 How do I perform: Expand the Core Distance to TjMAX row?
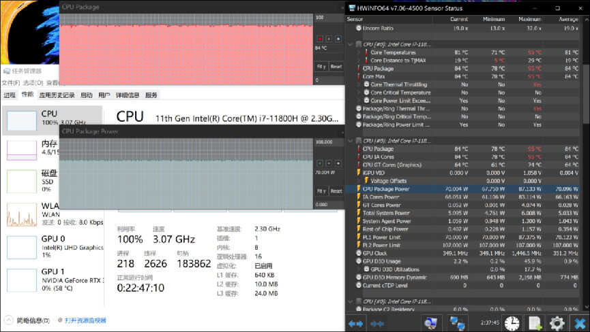(x=358, y=61)
